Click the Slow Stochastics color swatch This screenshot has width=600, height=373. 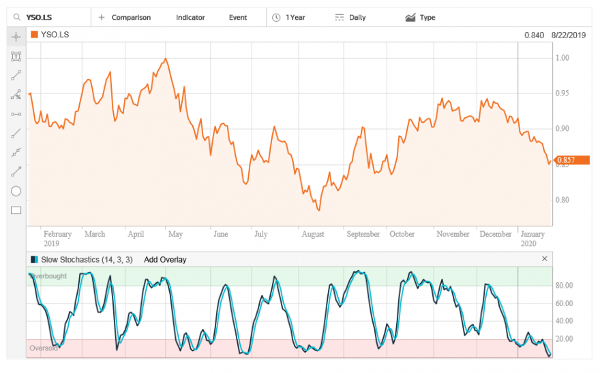coord(34,259)
